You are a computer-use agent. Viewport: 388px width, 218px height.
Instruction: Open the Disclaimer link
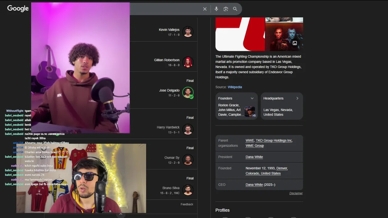(296, 193)
